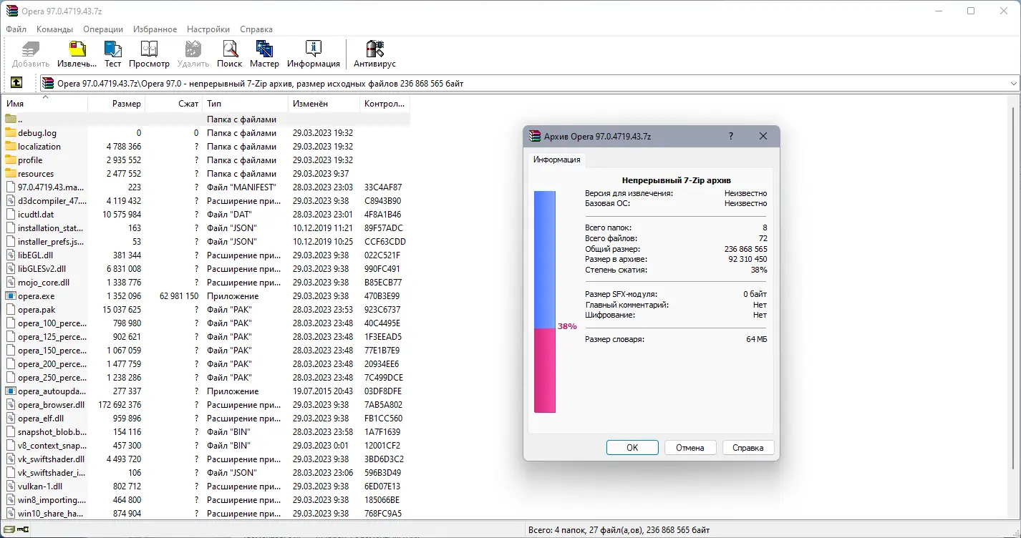The width and height of the screenshot is (1021, 538).
Task: Sort by the Тип column header
Action: click(x=246, y=104)
